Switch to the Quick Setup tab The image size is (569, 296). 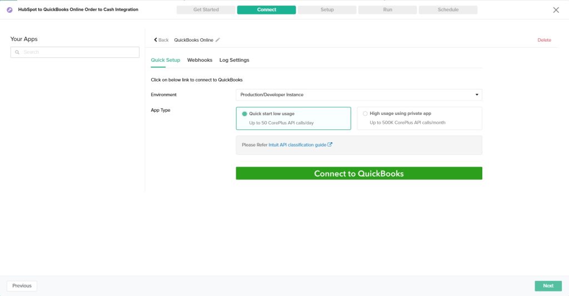(166, 60)
